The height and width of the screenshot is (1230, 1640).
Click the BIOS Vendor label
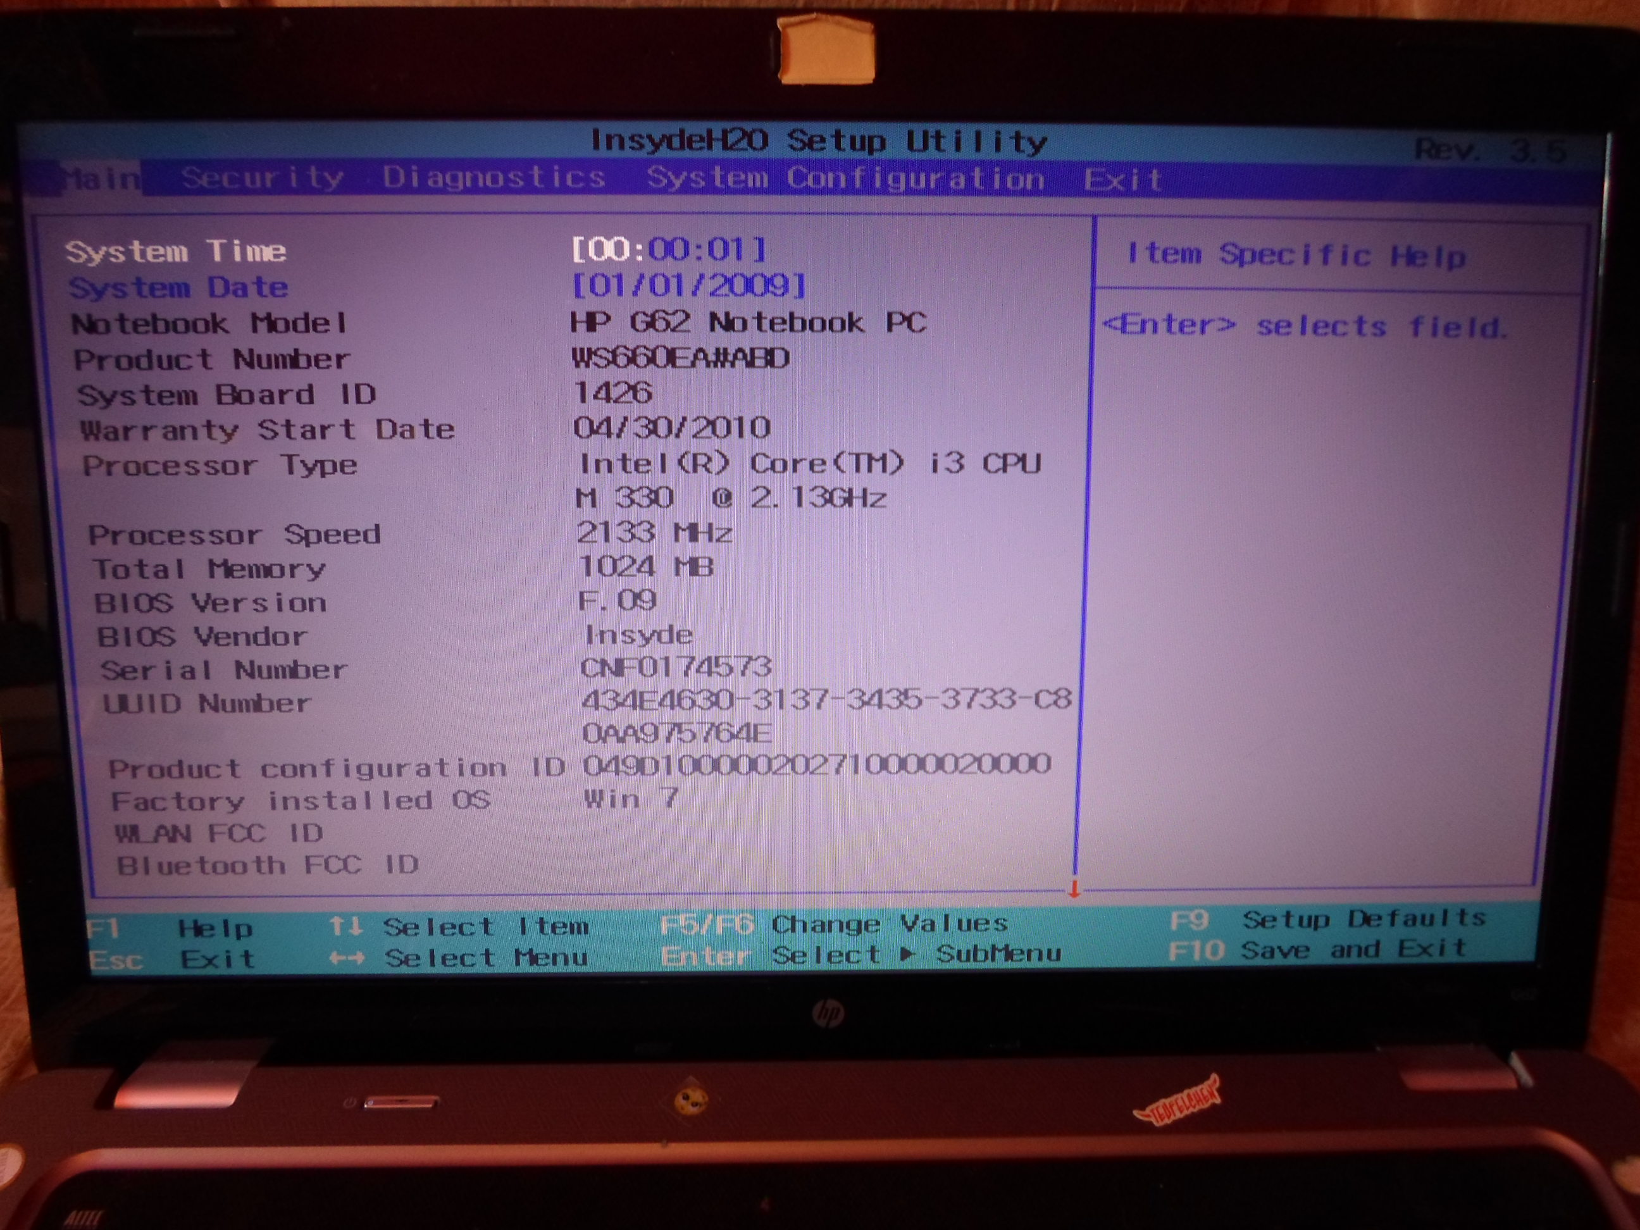[x=202, y=636]
